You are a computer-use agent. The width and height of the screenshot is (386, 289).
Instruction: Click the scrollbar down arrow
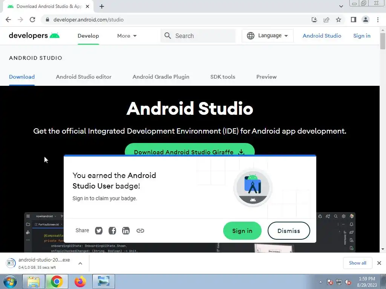point(383,249)
